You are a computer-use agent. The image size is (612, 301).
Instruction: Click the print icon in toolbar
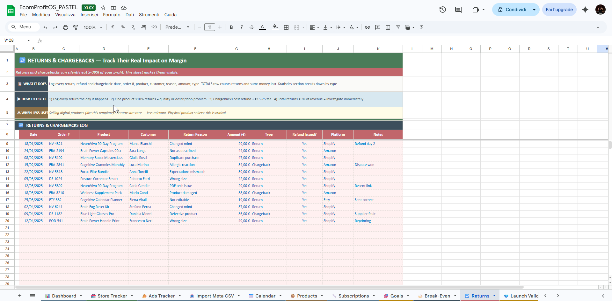click(x=66, y=27)
